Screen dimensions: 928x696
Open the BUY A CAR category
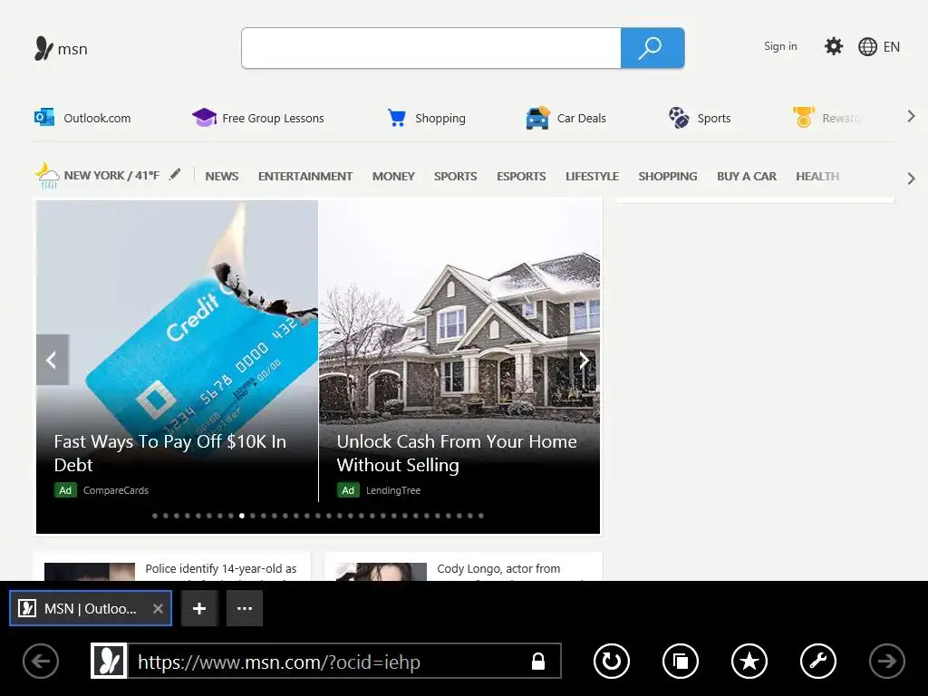click(x=747, y=177)
